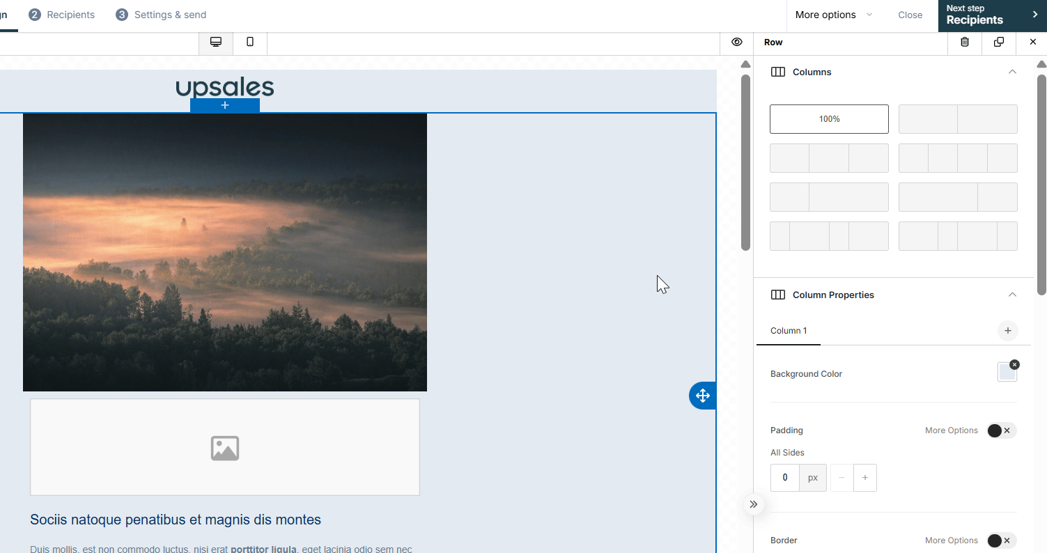Choose the two equal columns layout
Viewport: 1047px width, 553px height.
coord(958,119)
